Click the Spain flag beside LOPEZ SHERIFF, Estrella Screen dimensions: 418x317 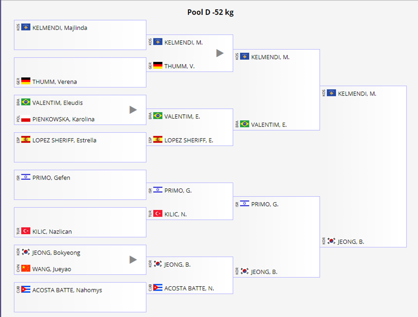coord(26,140)
